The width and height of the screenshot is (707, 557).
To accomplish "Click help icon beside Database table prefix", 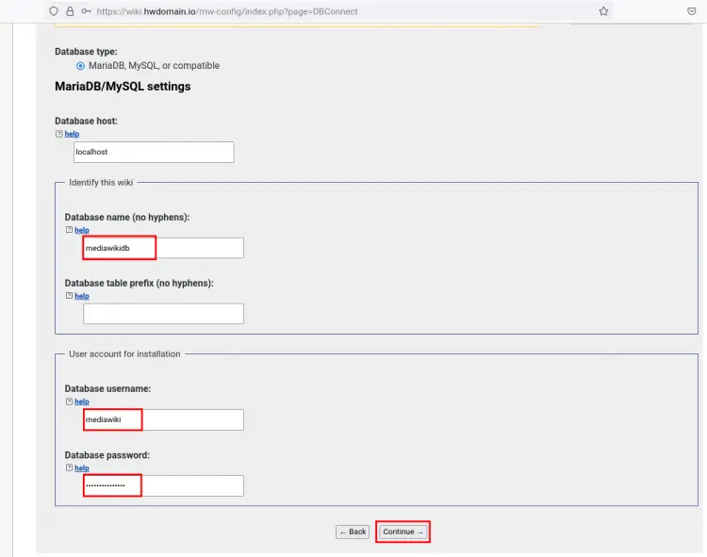I will [x=69, y=296].
